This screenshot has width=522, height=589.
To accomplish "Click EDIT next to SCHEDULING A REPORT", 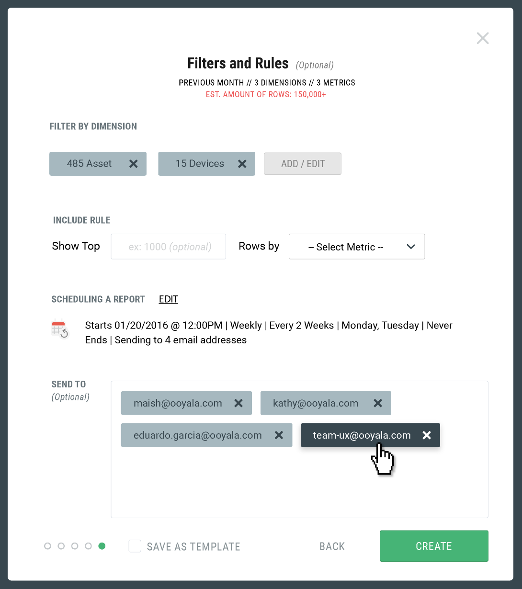I will (x=168, y=299).
